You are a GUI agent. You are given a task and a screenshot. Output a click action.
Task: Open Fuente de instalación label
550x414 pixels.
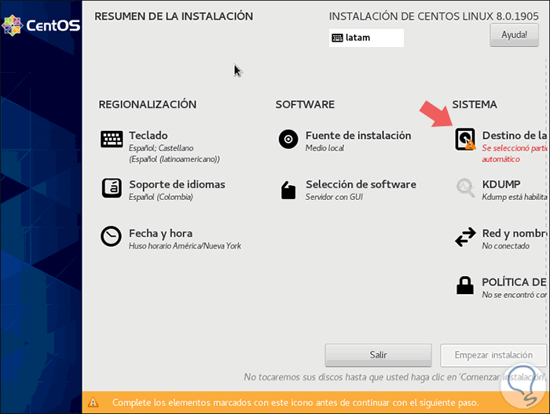tap(358, 136)
